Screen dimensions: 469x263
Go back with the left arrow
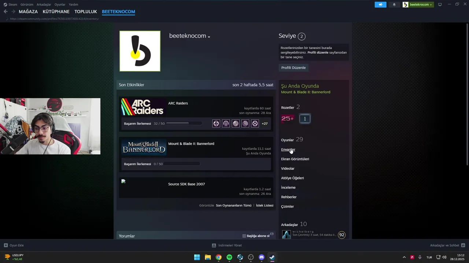click(x=5, y=12)
